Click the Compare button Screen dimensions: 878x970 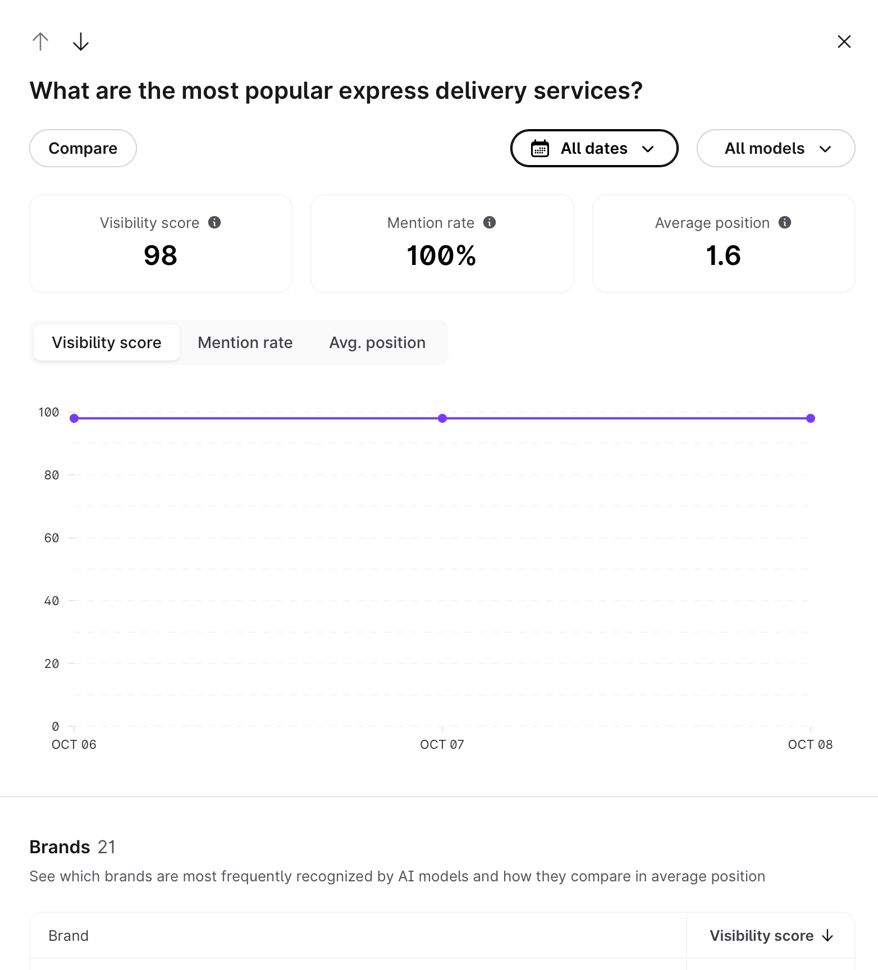pos(83,149)
